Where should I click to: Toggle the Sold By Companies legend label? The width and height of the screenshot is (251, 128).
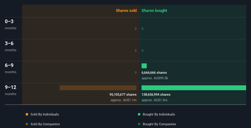coord(45,124)
